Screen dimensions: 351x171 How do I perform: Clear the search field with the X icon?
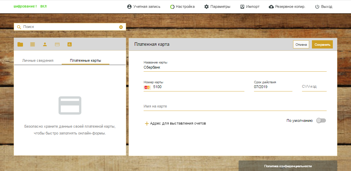[121, 27]
